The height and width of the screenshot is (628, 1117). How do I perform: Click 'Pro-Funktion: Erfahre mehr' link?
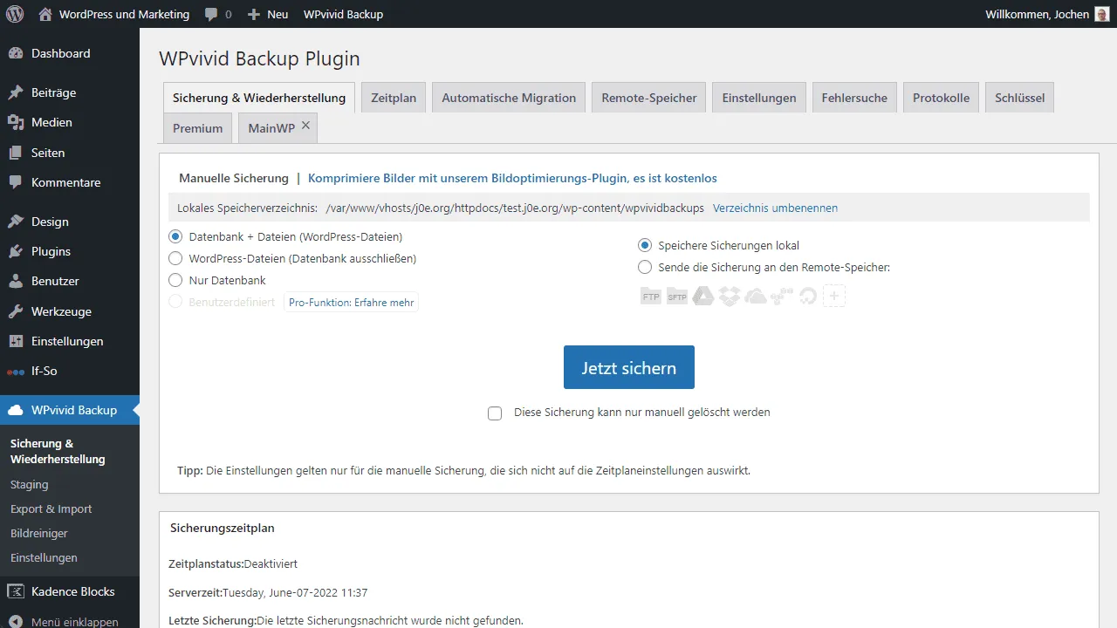(x=352, y=302)
